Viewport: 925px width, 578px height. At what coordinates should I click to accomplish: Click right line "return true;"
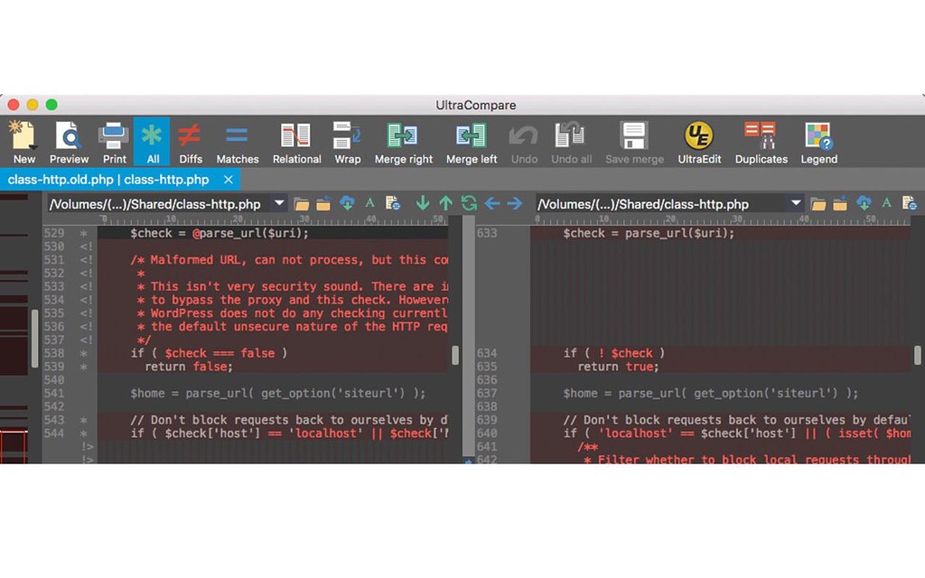tap(618, 367)
